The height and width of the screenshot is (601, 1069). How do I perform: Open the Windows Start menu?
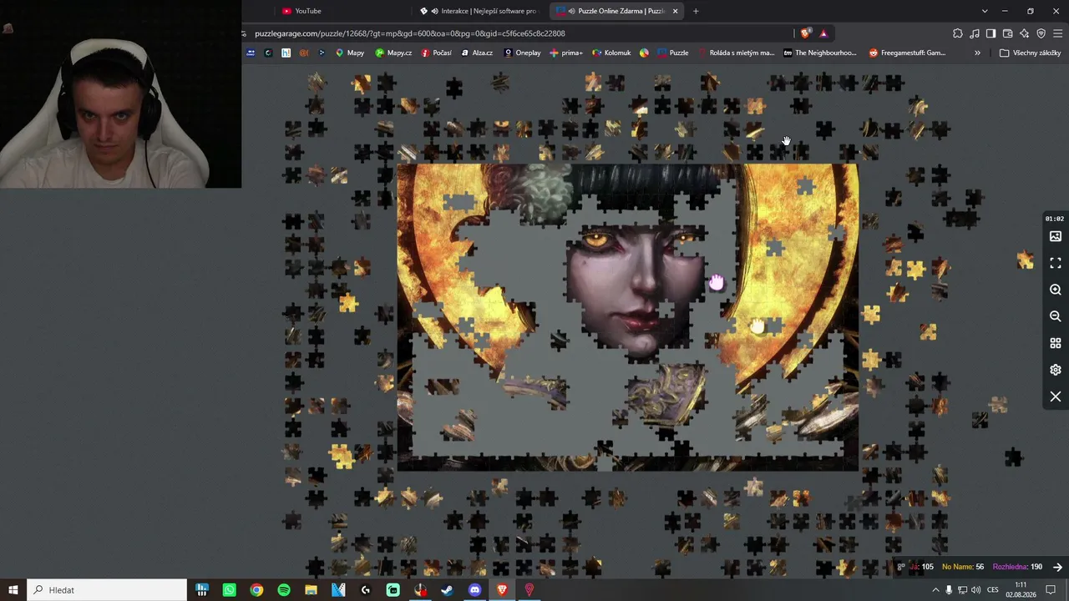pyautogui.click(x=13, y=590)
